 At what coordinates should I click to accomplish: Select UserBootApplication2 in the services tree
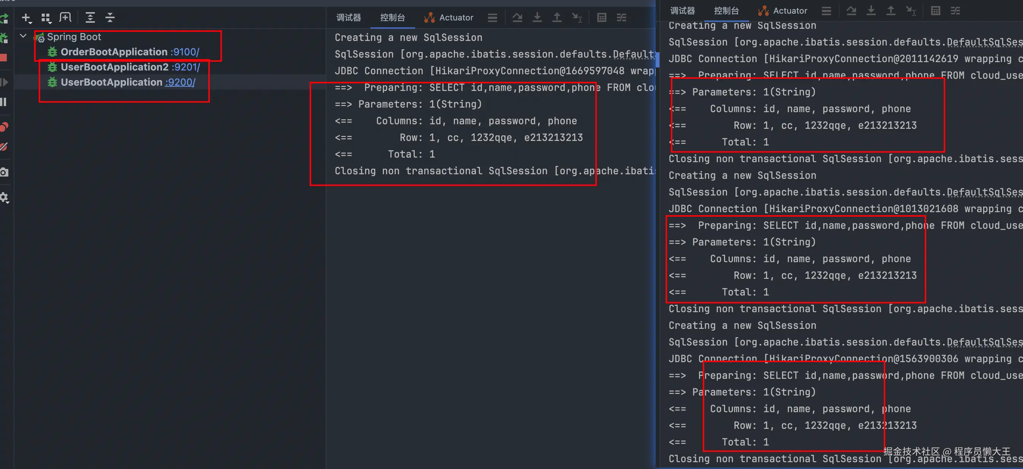pos(114,67)
